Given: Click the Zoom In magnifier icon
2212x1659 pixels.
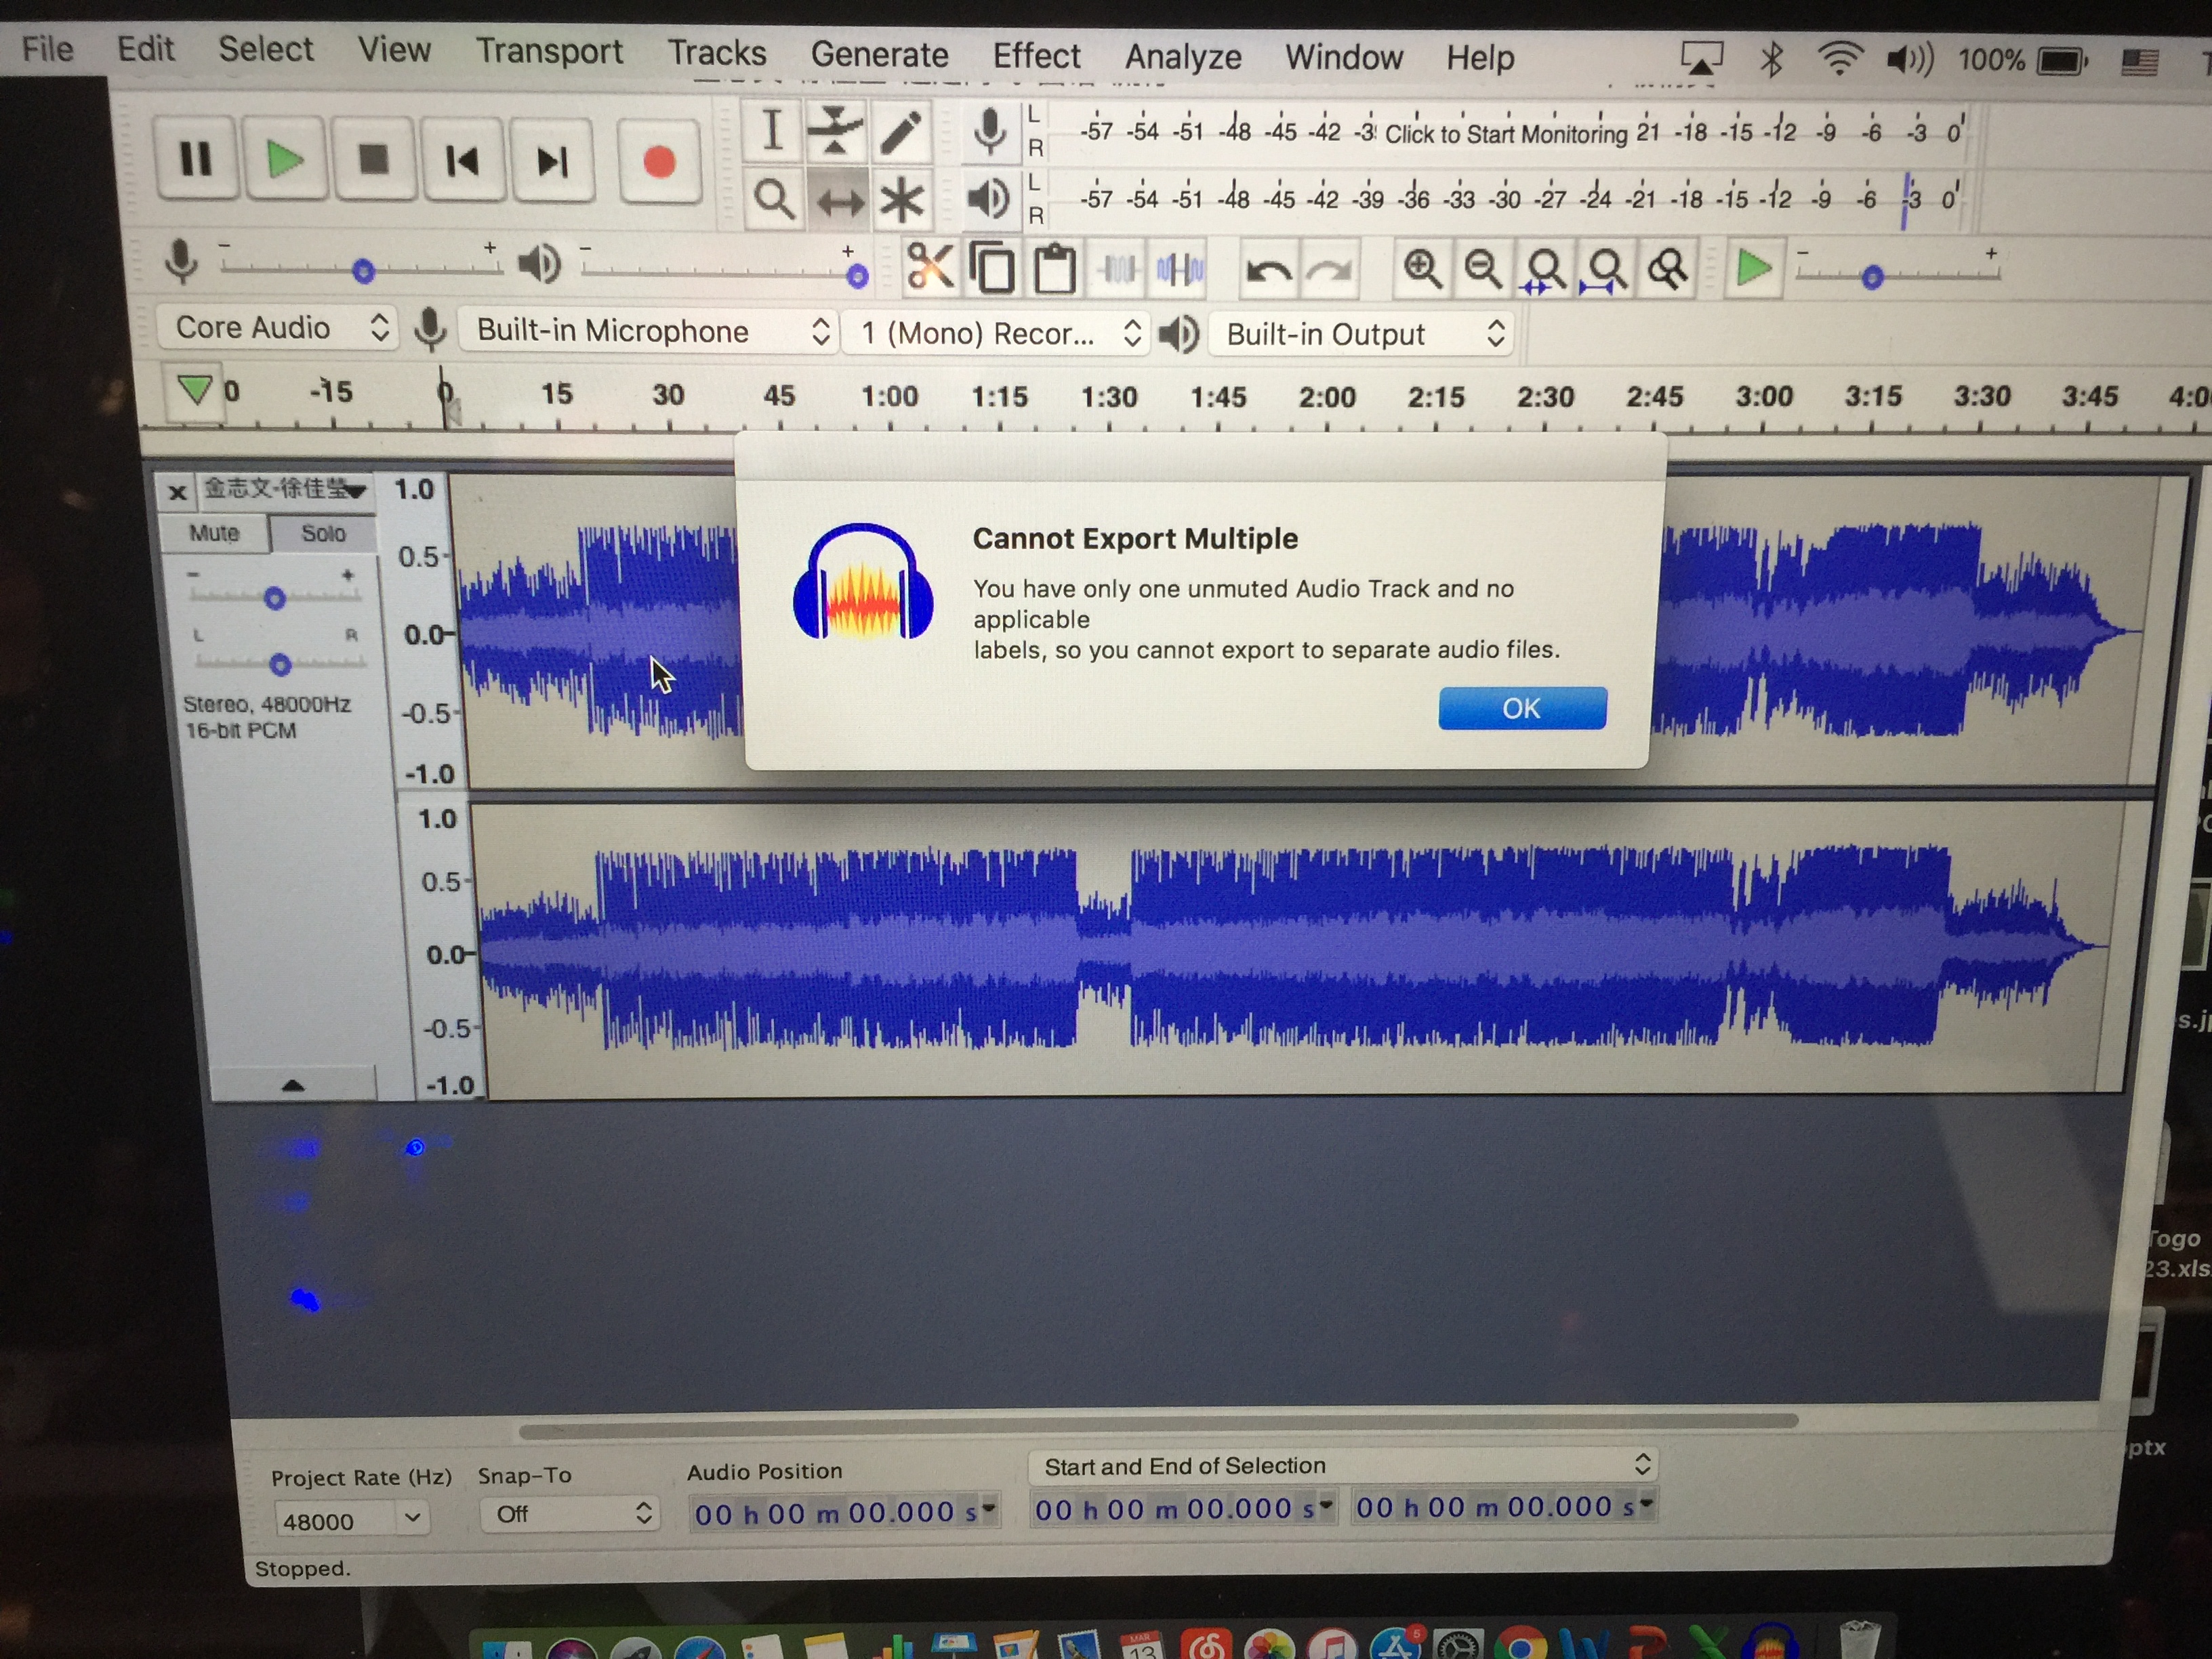Looking at the screenshot, I should pyautogui.click(x=1421, y=269).
